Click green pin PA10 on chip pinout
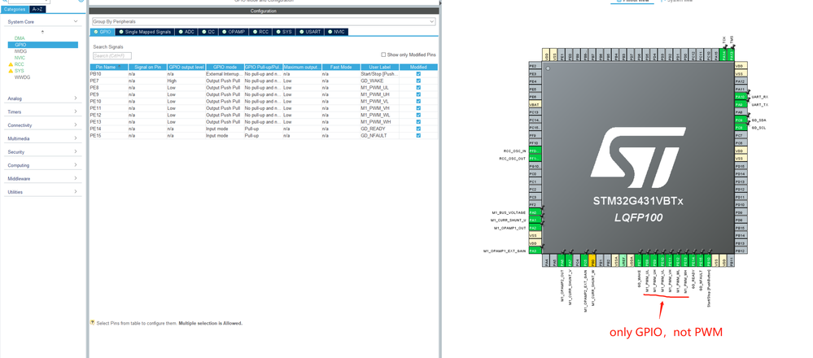This screenshot has width=813, height=358. click(741, 97)
